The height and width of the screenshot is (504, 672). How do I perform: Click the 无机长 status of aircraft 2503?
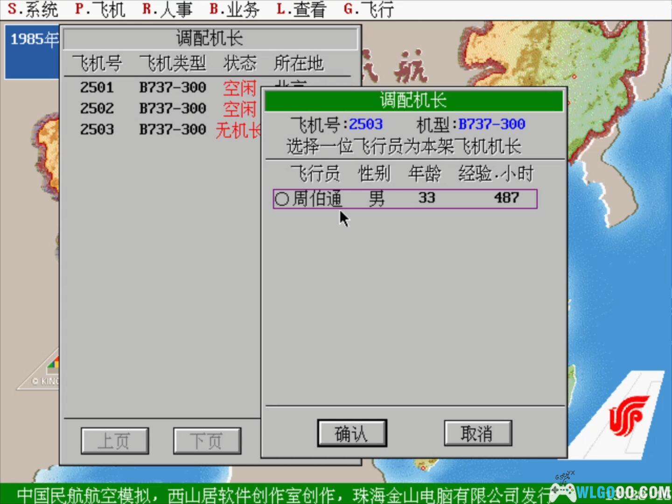pos(238,130)
